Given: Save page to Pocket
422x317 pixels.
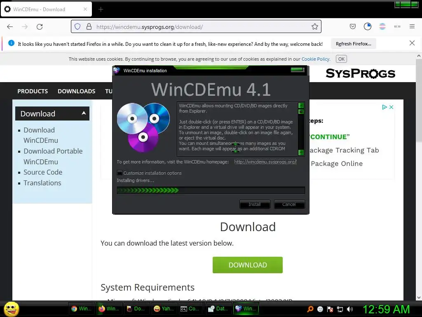Looking at the screenshot, I should point(353,26).
